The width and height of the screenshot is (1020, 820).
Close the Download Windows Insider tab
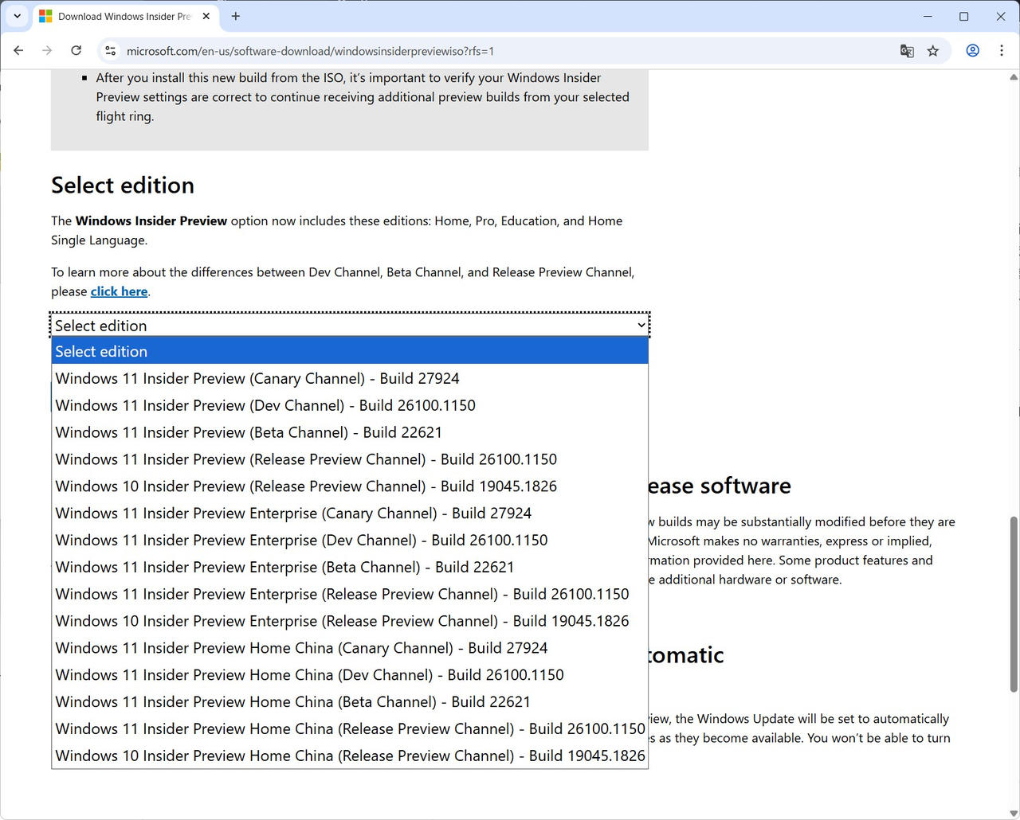pyautogui.click(x=206, y=16)
